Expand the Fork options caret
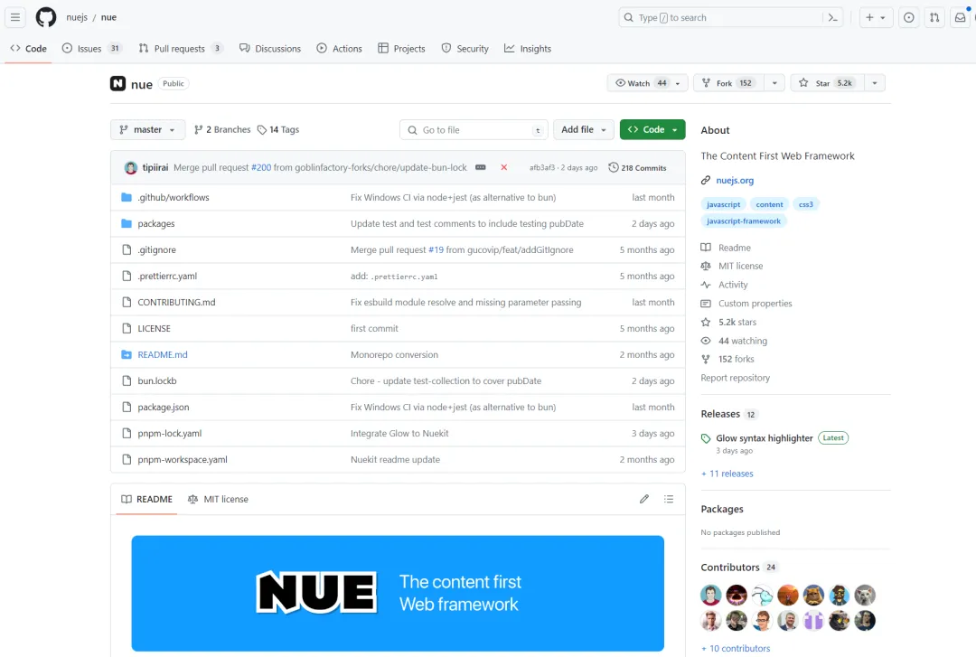Viewport: 976px width, 657px height. click(x=774, y=82)
